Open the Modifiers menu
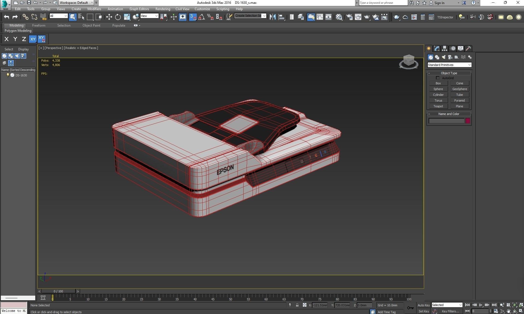Screen dimensions: 524x314 coord(94,9)
